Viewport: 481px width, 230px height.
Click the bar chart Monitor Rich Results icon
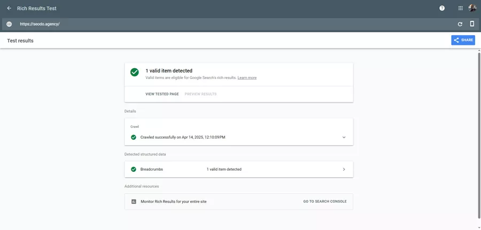[x=134, y=202]
